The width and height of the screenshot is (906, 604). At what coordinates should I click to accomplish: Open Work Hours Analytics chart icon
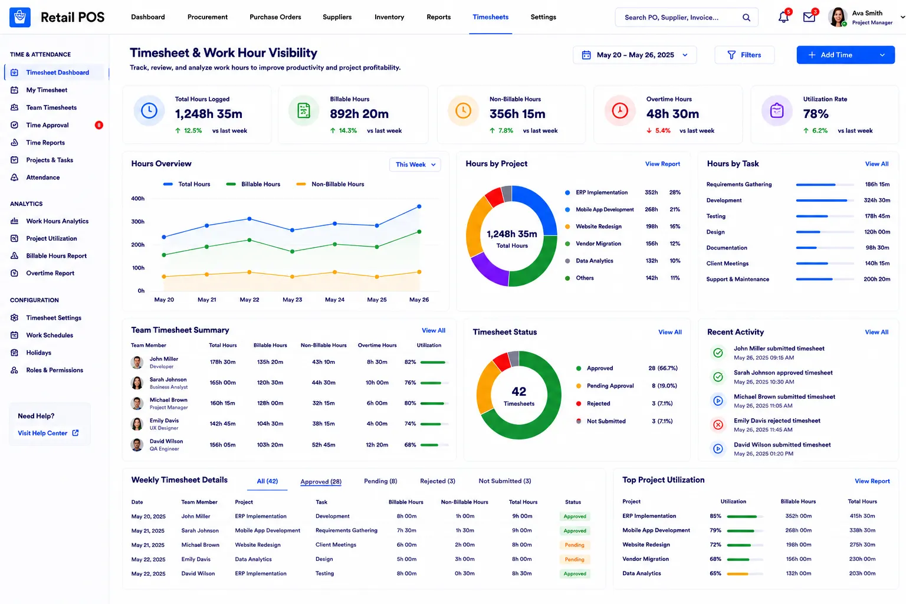[x=15, y=221]
